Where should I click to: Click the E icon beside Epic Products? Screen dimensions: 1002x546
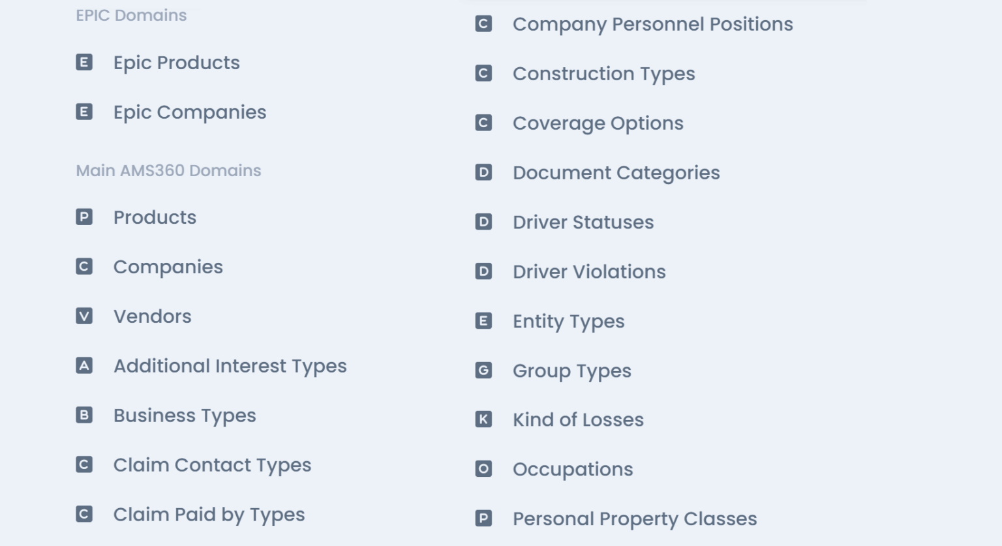83,63
